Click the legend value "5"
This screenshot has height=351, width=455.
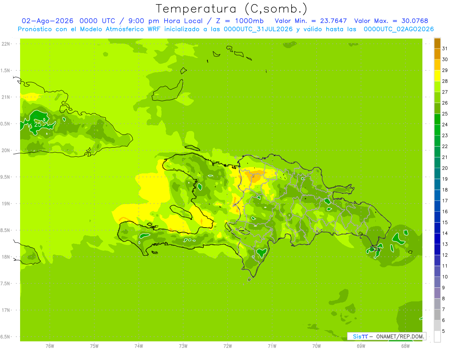click(444, 331)
